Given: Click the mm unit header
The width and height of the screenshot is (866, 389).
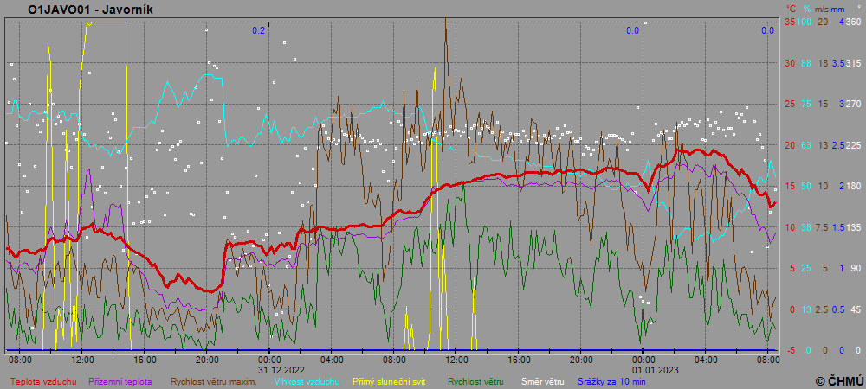Looking at the screenshot, I should 837,8.
